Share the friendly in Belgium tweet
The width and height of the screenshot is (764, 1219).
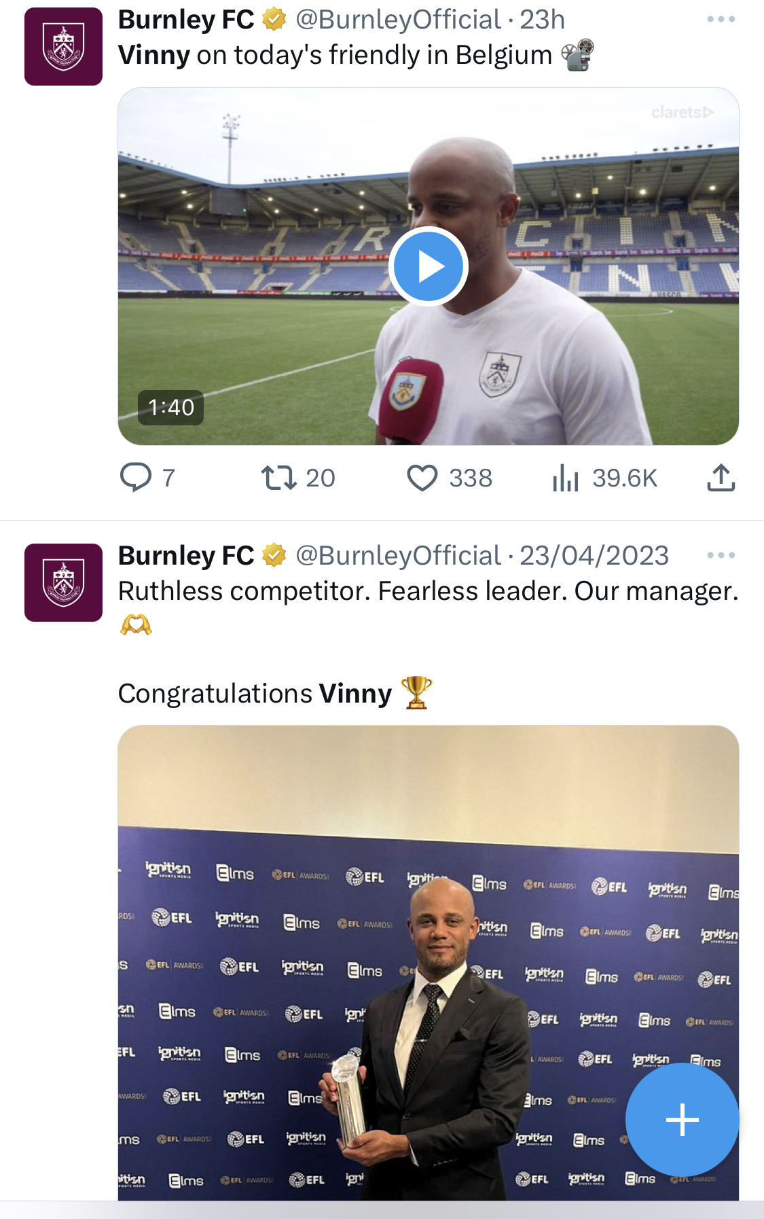pyautogui.click(x=721, y=477)
